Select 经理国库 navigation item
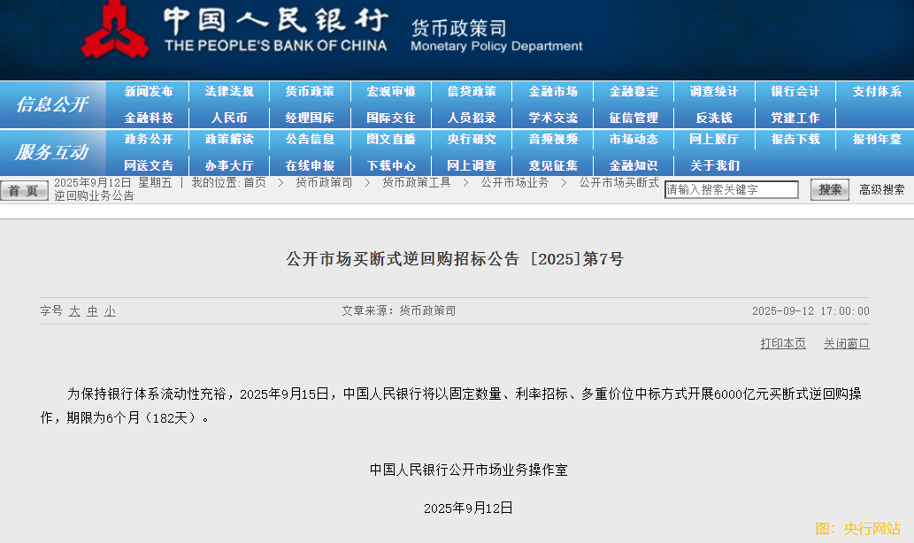This screenshot has width=914, height=543. [310, 118]
